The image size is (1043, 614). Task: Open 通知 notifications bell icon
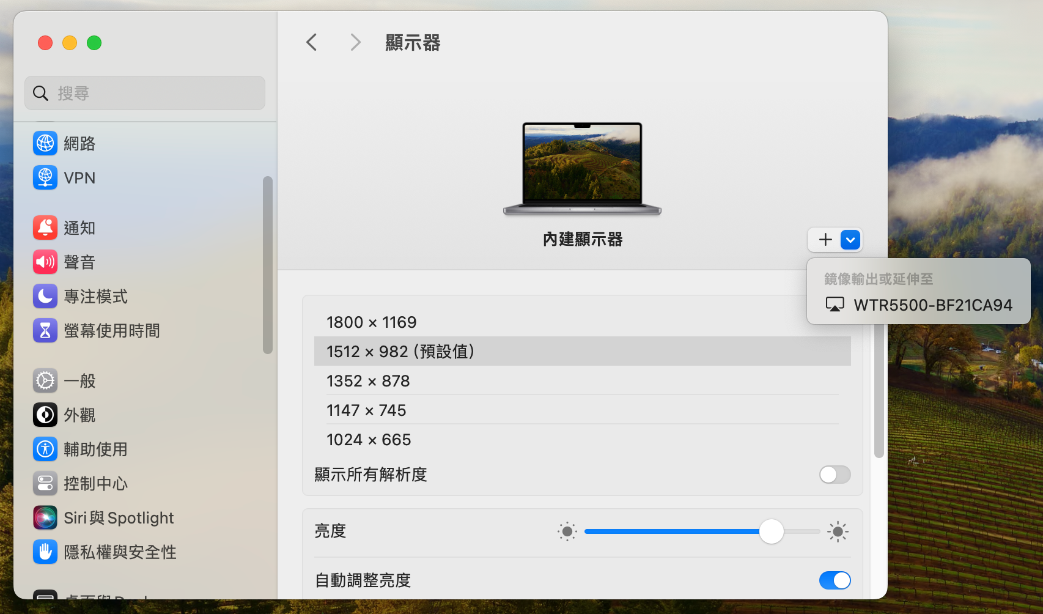click(x=45, y=228)
